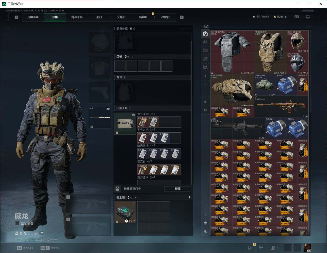Open the 口袋 help question mark
The height and width of the screenshot is (253, 327).
pyautogui.click(x=132, y=57)
